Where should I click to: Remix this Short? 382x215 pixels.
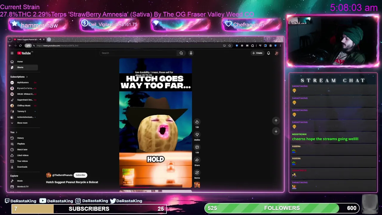[x=197, y=173]
